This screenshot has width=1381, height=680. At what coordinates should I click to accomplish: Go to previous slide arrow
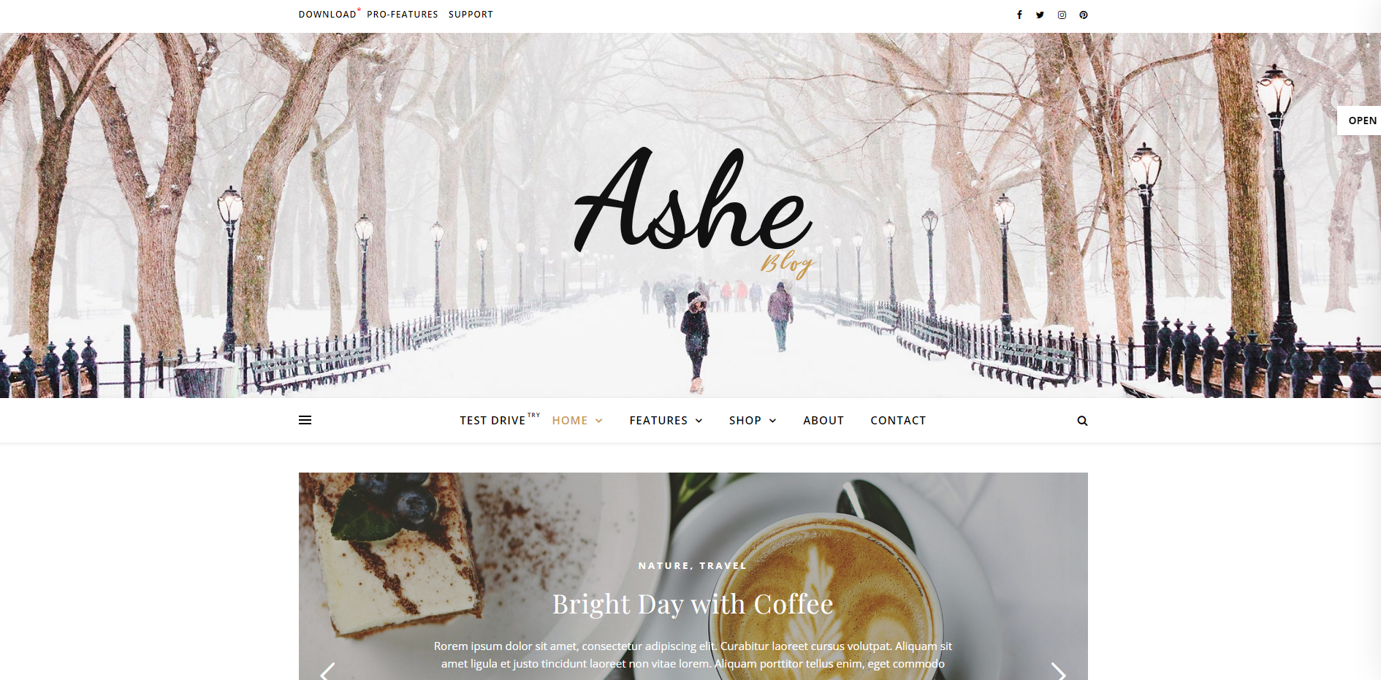(x=328, y=672)
